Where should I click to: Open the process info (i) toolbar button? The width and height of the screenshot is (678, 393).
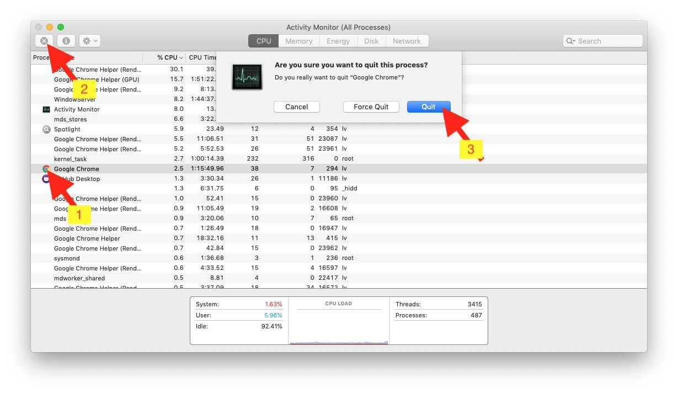pyautogui.click(x=66, y=41)
